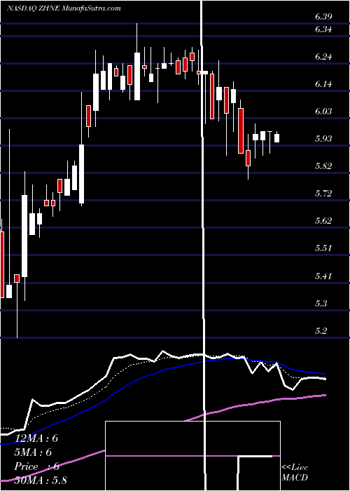Click the 5.3 price axis label
The height and width of the screenshot is (491, 350).
click(320, 303)
